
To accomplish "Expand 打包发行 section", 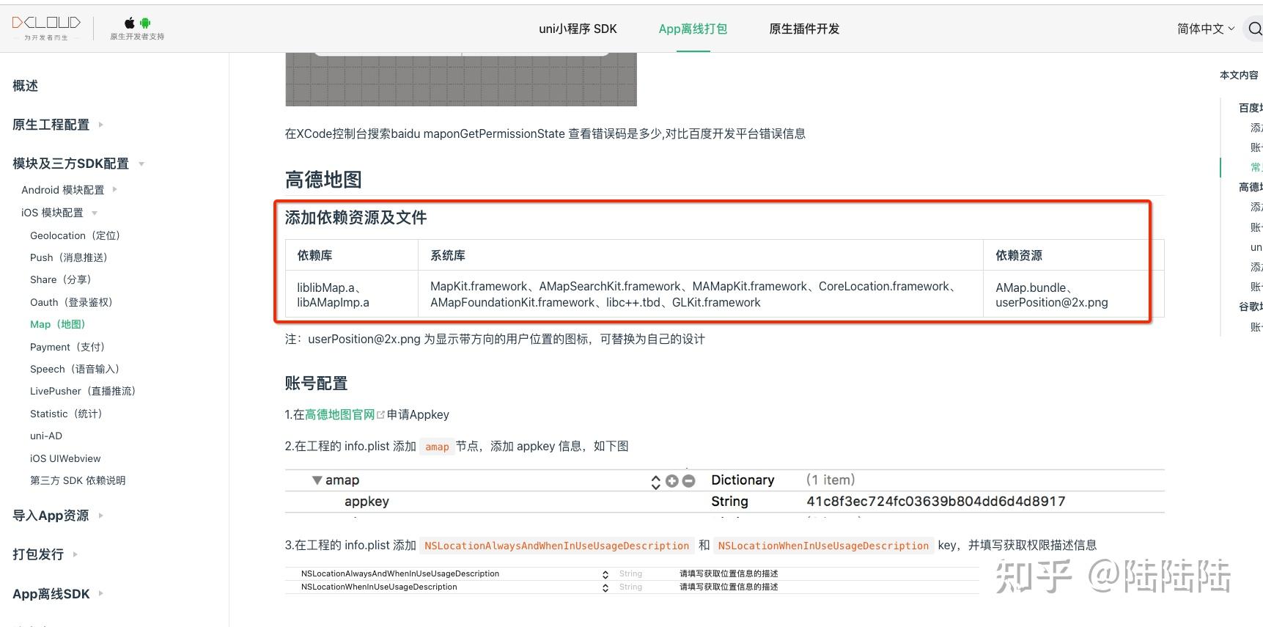I will coord(45,554).
